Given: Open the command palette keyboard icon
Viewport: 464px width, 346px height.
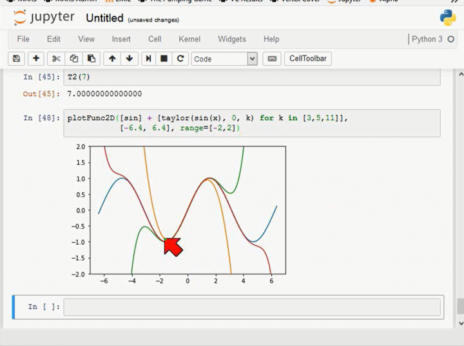Looking at the screenshot, I should point(272,59).
